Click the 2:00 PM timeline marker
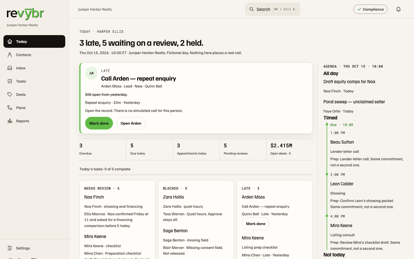The image size is (414, 259). tap(327, 174)
